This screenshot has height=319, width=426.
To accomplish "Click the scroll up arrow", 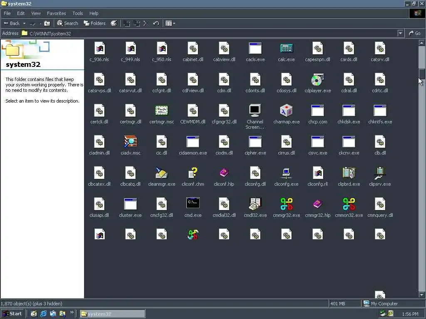I will (x=421, y=43).
